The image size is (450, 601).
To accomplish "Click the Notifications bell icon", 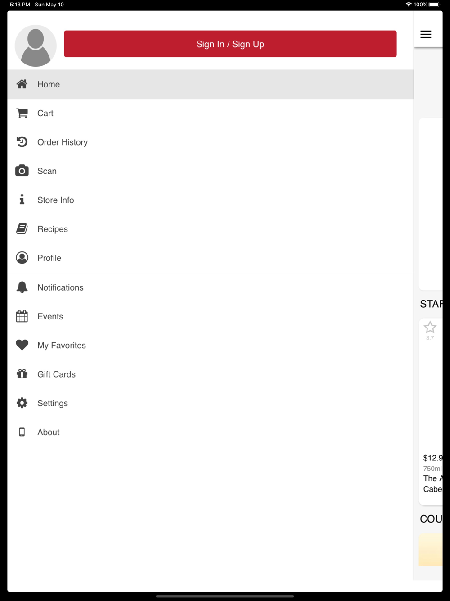I will coord(22,287).
